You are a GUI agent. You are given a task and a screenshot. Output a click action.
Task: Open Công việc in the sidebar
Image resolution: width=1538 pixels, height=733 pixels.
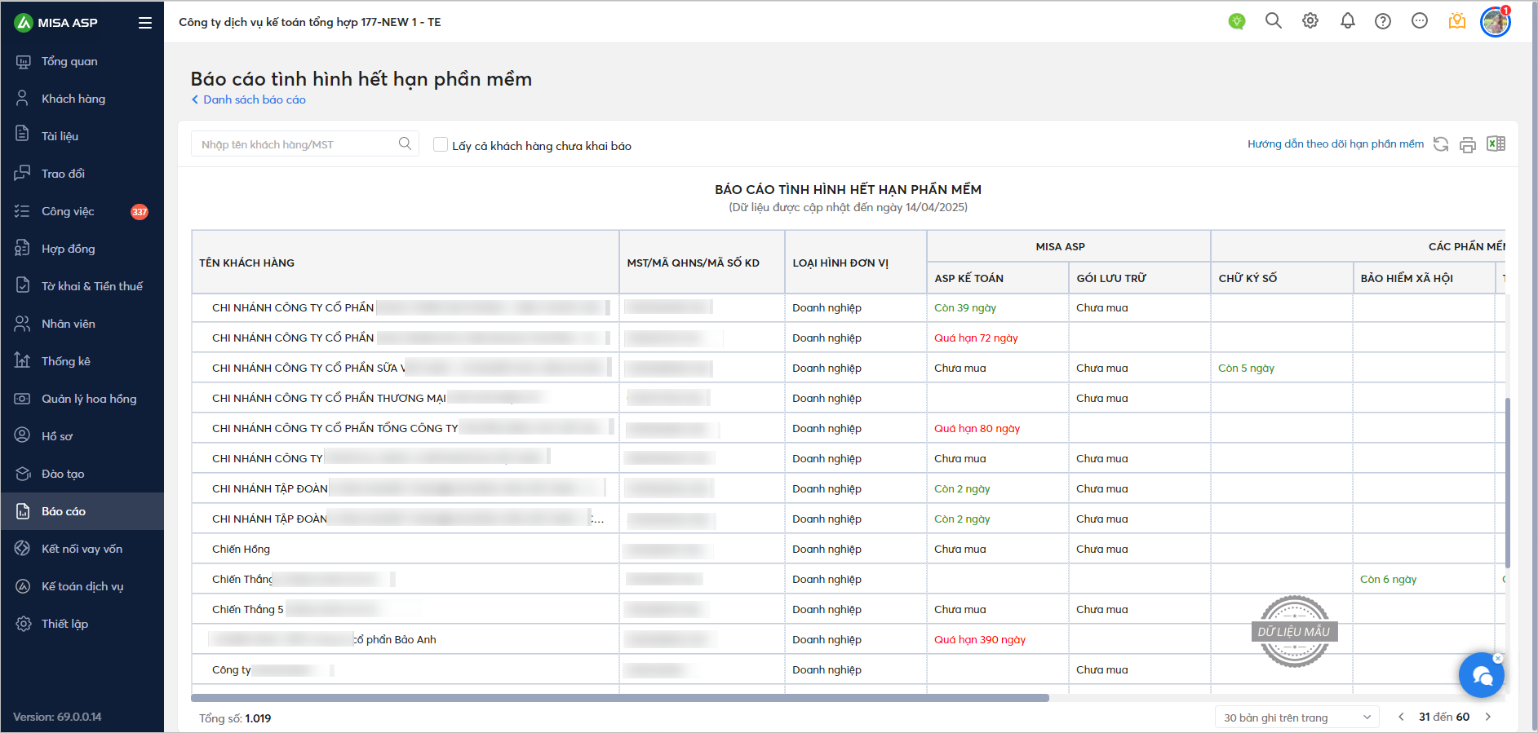click(x=82, y=211)
